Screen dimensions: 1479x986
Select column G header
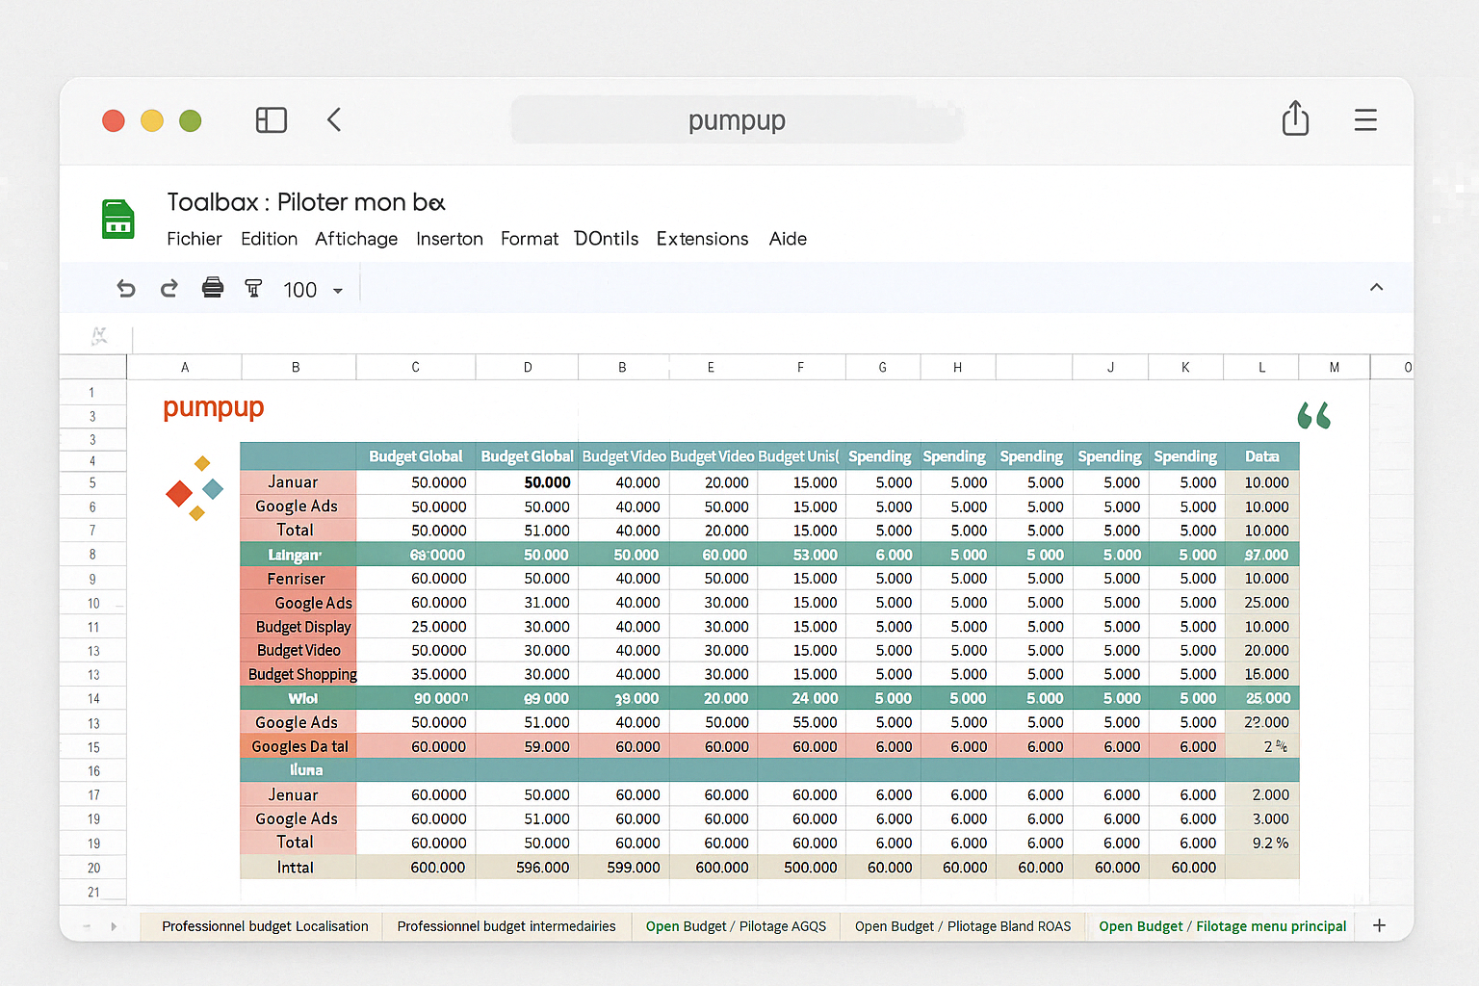click(883, 367)
